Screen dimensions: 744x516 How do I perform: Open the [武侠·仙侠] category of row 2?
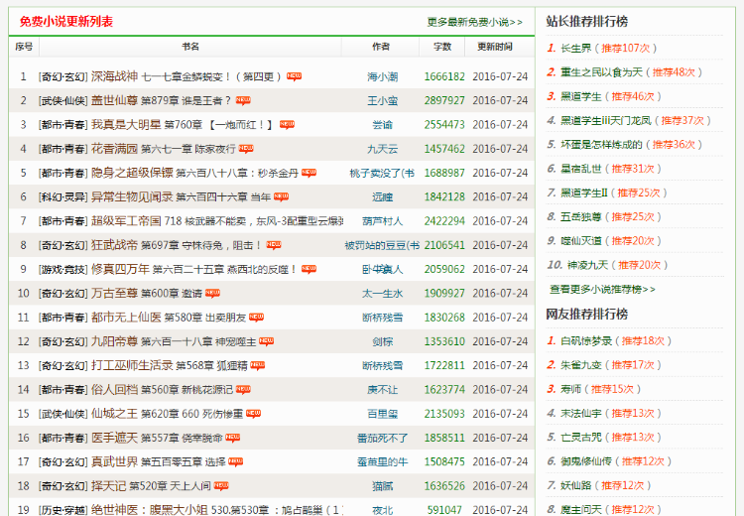coord(63,100)
